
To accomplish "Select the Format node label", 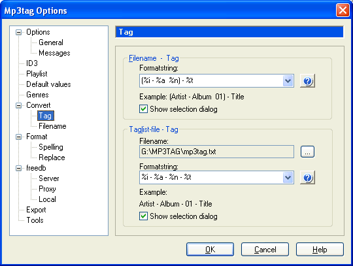I will [37, 137].
